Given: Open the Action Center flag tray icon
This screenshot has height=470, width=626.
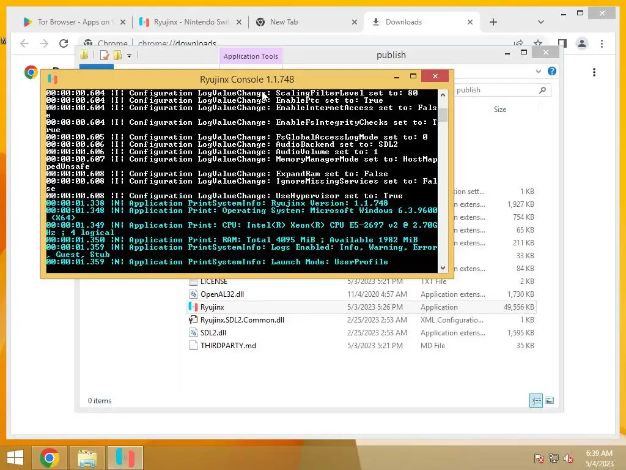Looking at the screenshot, I should pos(539,458).
